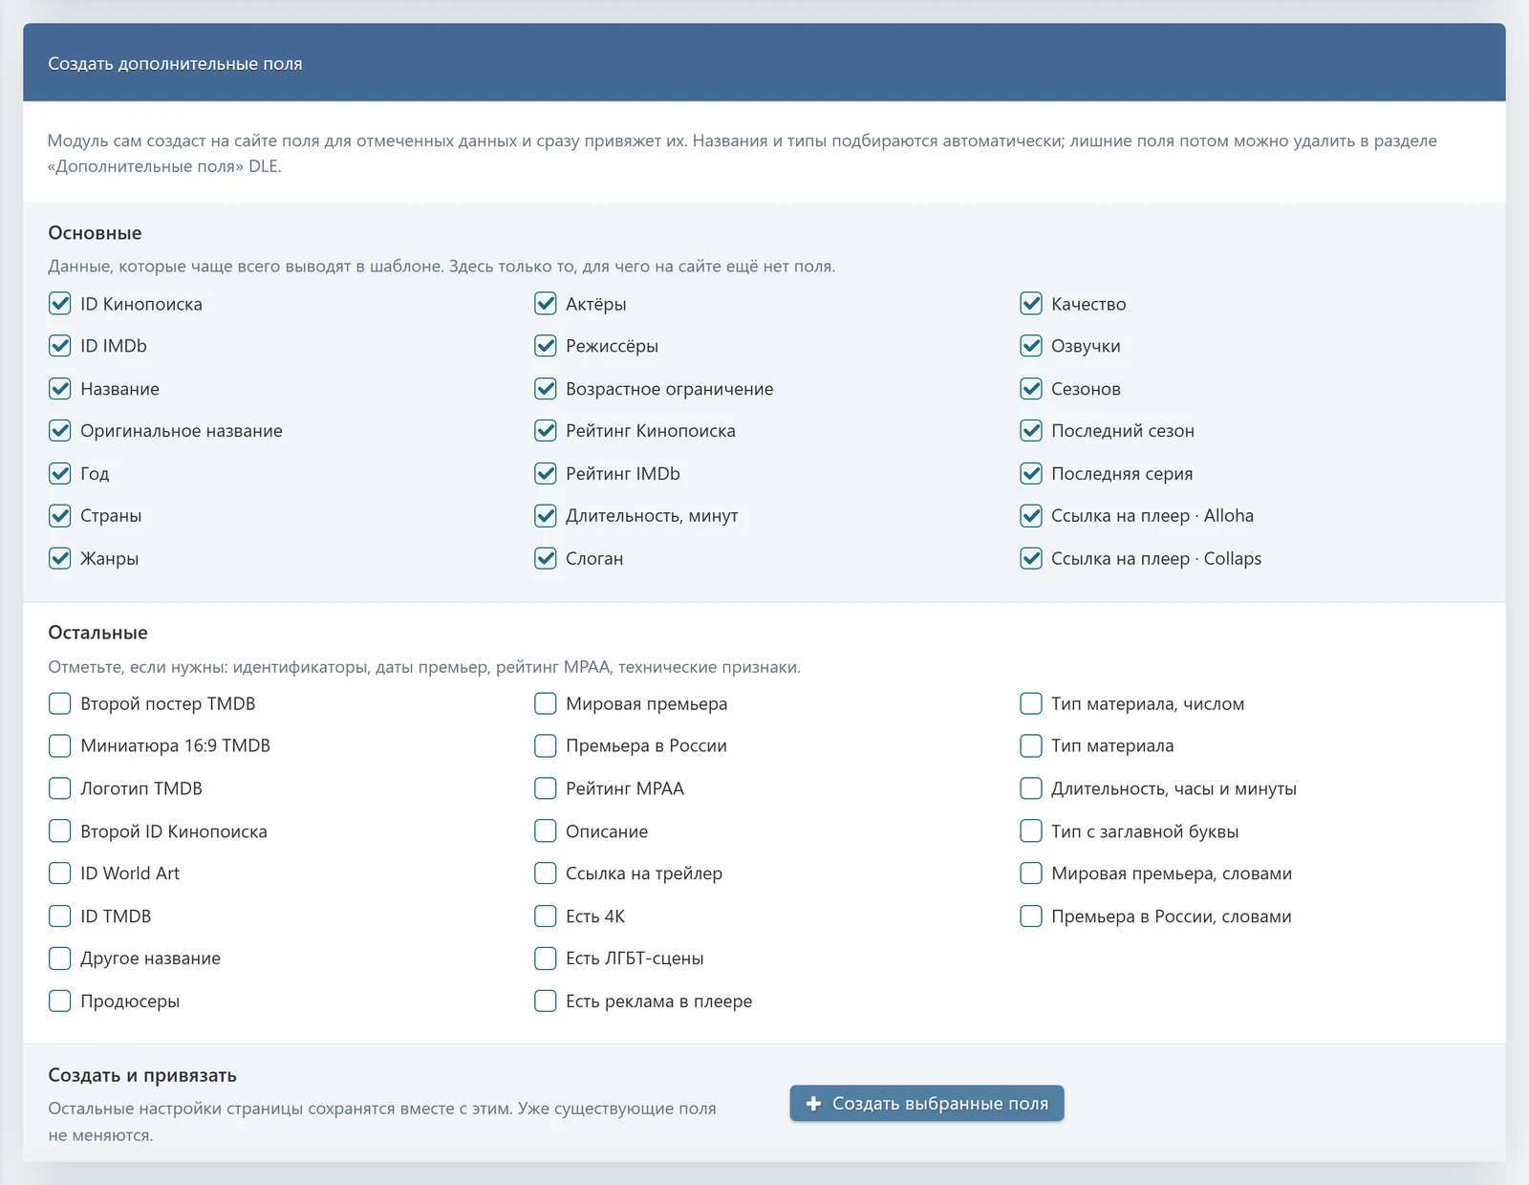Image resolution: width=1529 pixels, height=1185 pixels.
Task: Disable the Актёры field checkbox
Action: click(546, 304)
